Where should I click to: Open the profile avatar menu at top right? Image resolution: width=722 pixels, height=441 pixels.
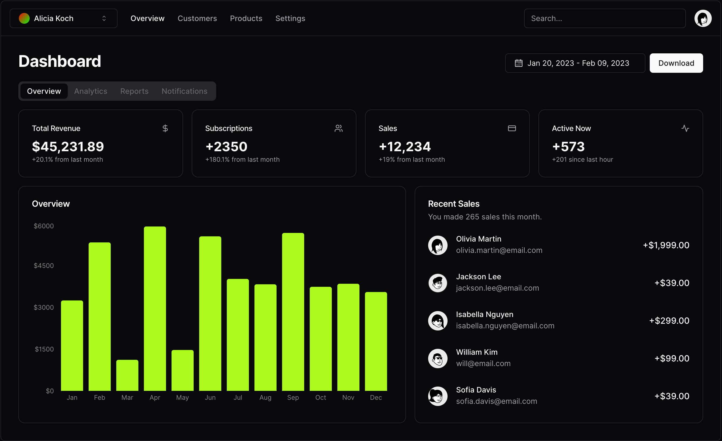tap(703, 18)
